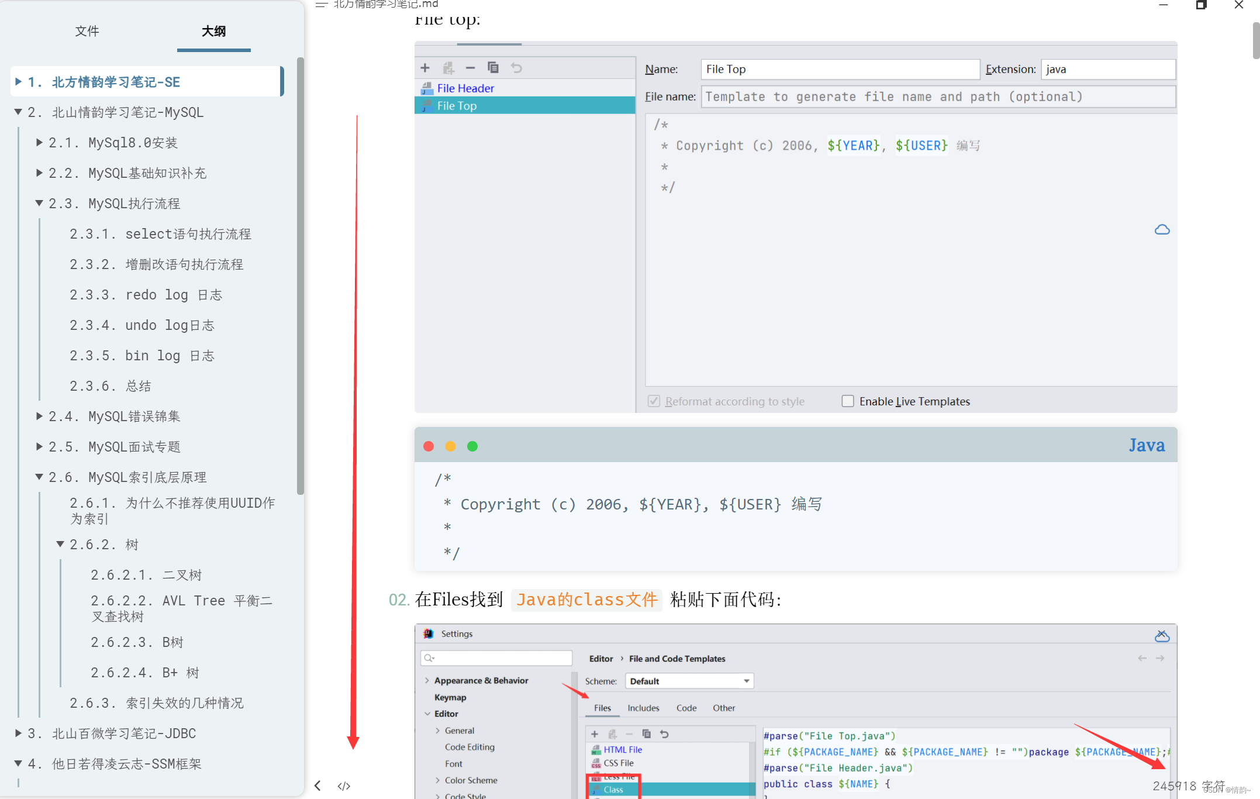The image size is (1260, 799).
Task: Switch to the 文件 tab
Action: (87, 31)
